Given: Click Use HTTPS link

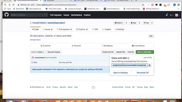Looking at the screenshot, I should (148, 58).
